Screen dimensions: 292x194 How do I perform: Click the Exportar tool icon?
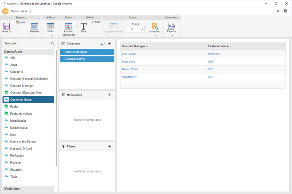click(x=171, y=26)
